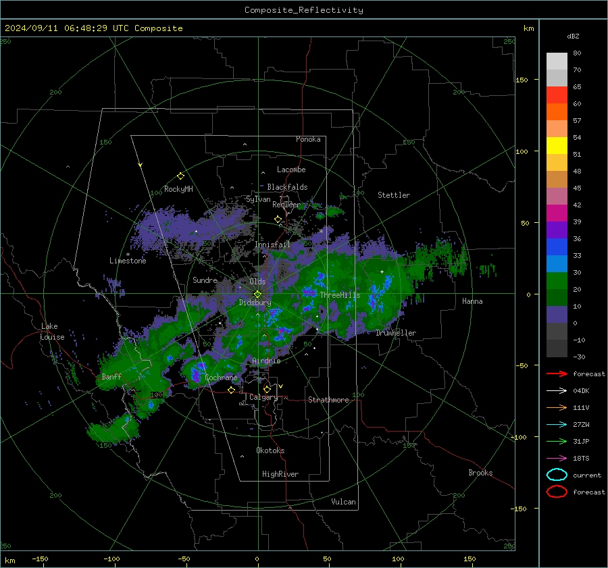This screenshot has height=568, width=608.
Task: Click the dBZ heading above the color scale
Action: click(x=573, y=36)
